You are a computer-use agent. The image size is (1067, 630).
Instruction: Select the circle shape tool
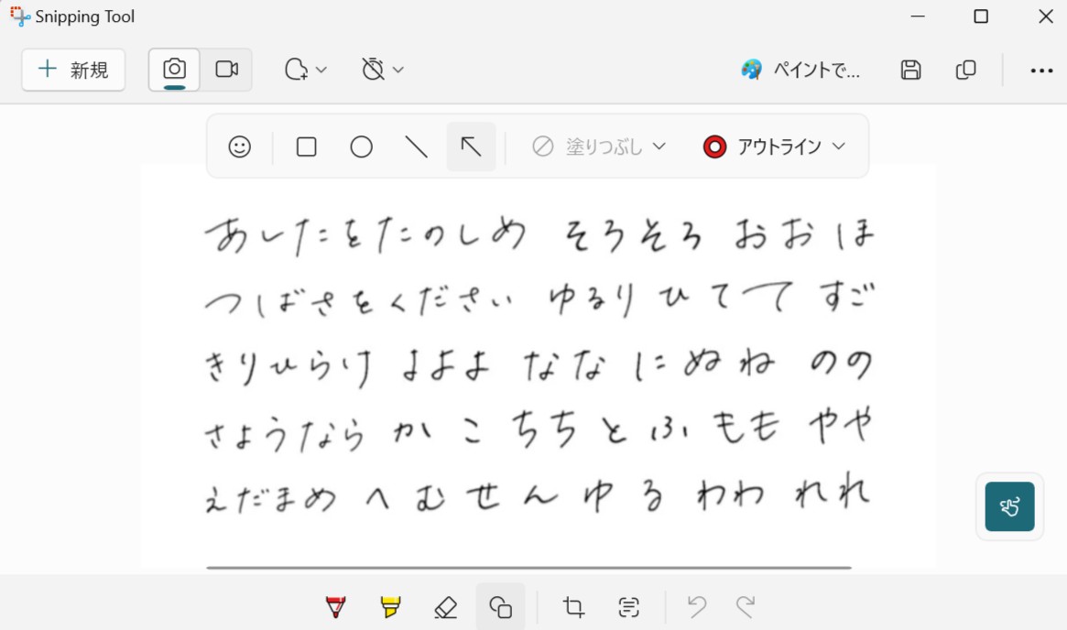pos(361,146)
